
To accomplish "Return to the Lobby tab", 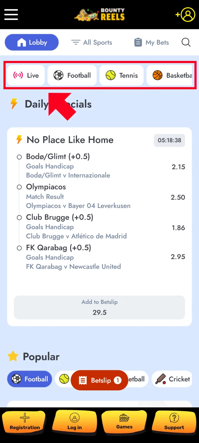I will 31,42.
